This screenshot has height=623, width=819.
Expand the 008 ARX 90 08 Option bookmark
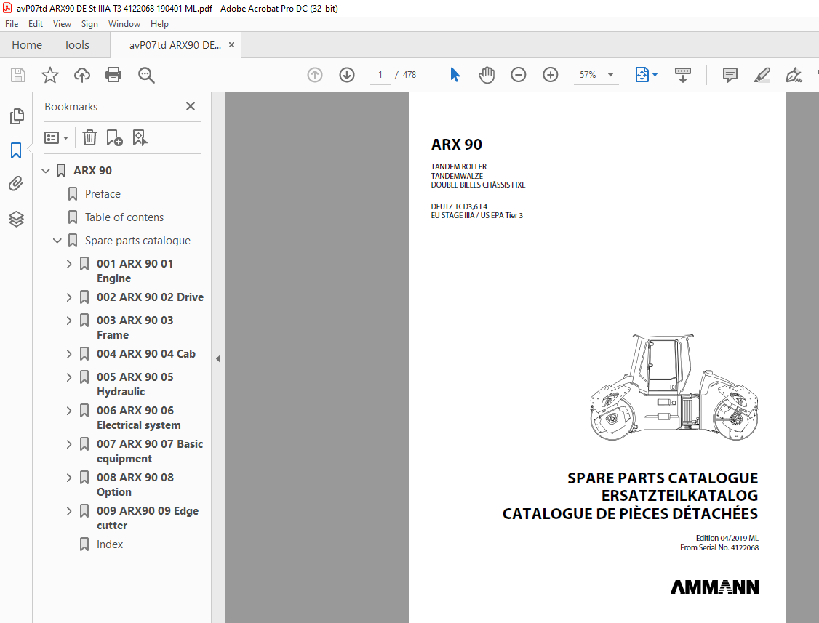(x=69, y=478)
